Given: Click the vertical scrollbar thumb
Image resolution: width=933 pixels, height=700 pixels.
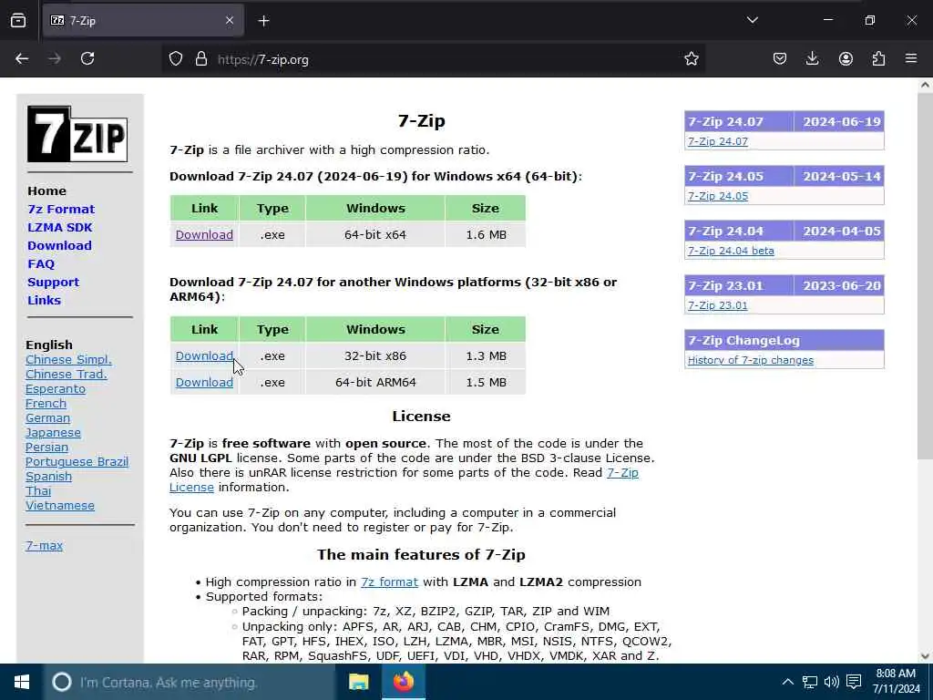Looking at the screenshot, I should 925,275.
